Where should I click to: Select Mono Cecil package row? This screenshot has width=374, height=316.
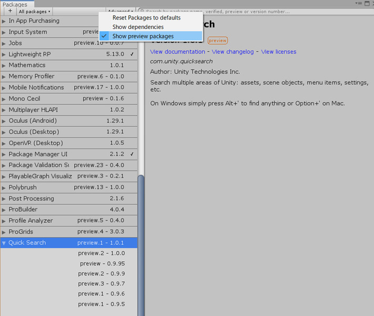[69, 98]
